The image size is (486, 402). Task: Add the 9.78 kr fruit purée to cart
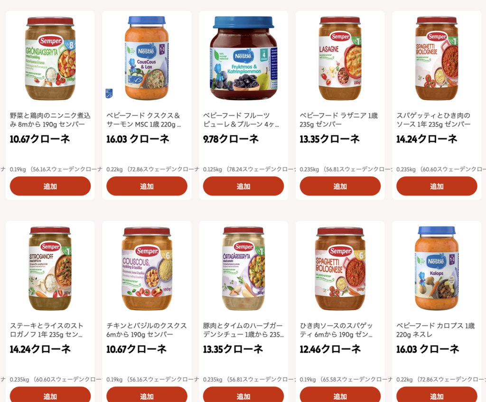243,186
